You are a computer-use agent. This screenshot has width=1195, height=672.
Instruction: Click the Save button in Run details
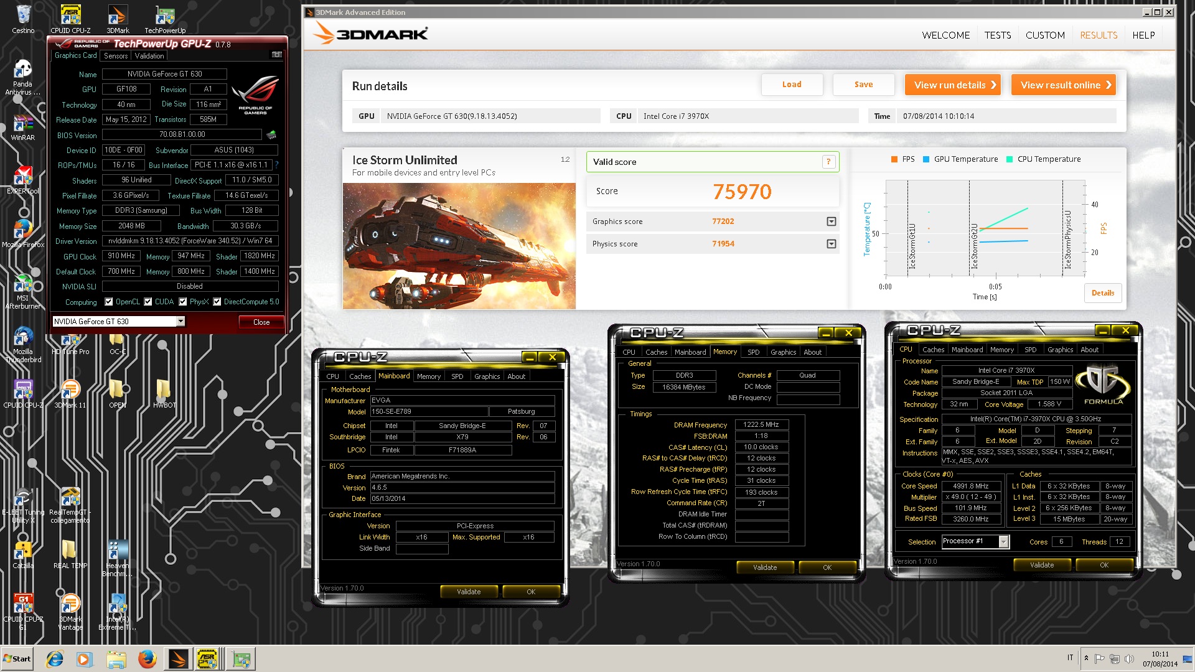coord(863,85)
